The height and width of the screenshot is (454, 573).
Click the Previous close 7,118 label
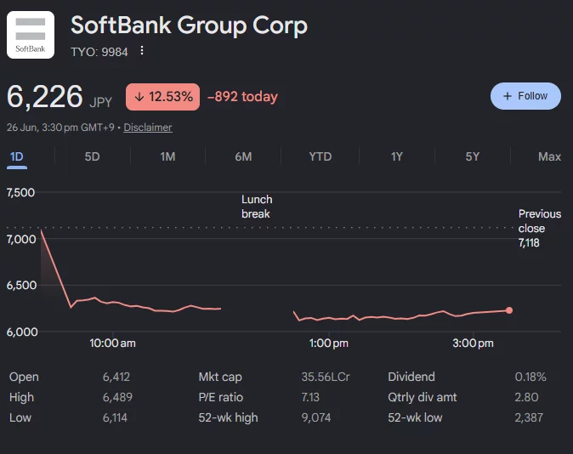pyautogui.click(x=539, y=228)
